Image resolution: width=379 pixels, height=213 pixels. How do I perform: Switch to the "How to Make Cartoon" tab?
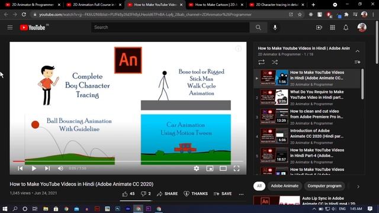216,5
